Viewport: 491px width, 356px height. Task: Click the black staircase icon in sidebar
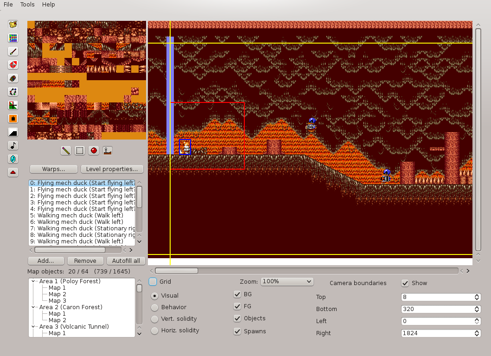(x=13, y=132)
